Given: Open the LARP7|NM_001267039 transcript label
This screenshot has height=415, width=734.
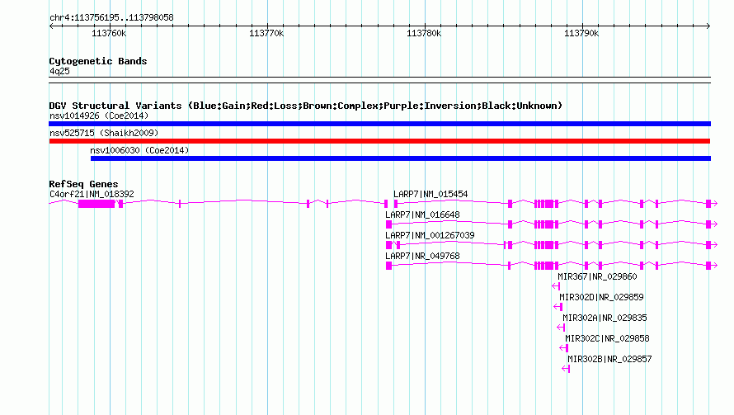Looking at the screenshot, I should (430, 235).
